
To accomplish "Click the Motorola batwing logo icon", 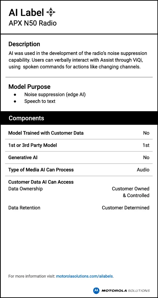I will (x=96, y=290).
